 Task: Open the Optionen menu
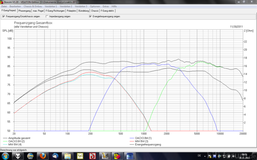pos(95,7)
